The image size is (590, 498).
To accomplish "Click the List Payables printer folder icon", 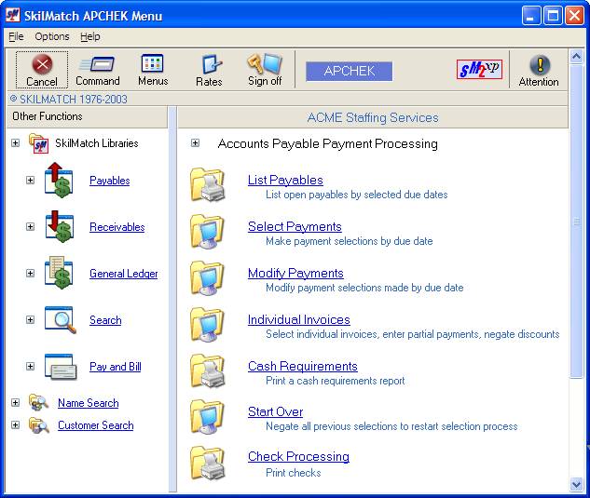I will 208,184.
